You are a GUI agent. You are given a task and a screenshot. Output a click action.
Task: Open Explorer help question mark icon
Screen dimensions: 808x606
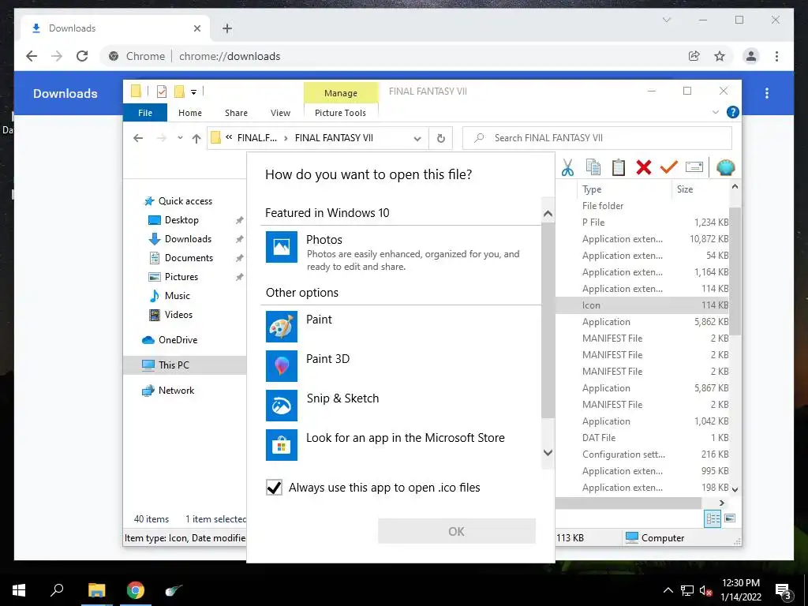pyautogui.click(x=732, y=112)
